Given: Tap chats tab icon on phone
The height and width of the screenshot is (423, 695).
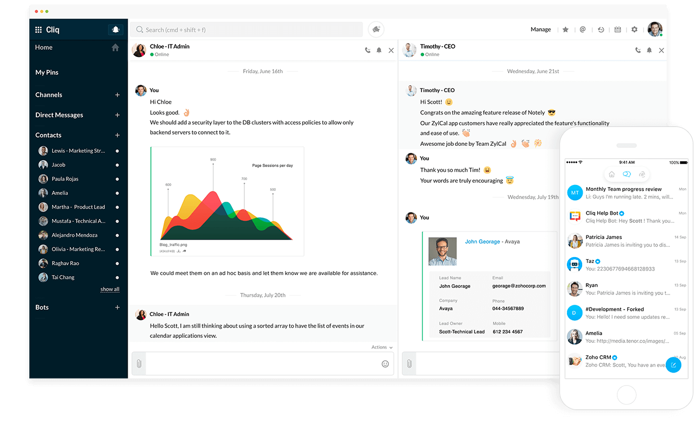Looking at the screenshot, I should 627,174.
